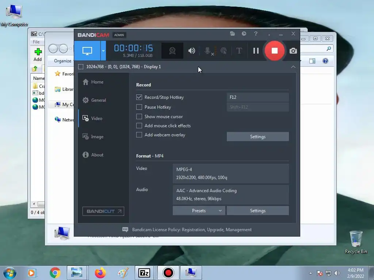Click Organize in Explorer window
Viewport: 374px width, 280px height.
[62, 61]
